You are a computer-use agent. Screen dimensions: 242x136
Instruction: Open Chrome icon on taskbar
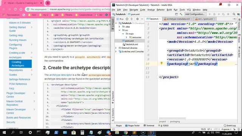click(126, 133)
